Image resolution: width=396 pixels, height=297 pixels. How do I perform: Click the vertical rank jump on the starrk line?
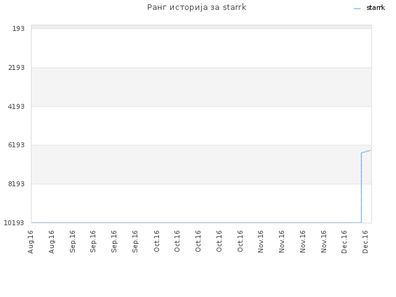(x=361, y=188)
